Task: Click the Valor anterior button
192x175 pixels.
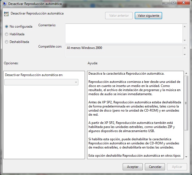Action: pos(119,16)
